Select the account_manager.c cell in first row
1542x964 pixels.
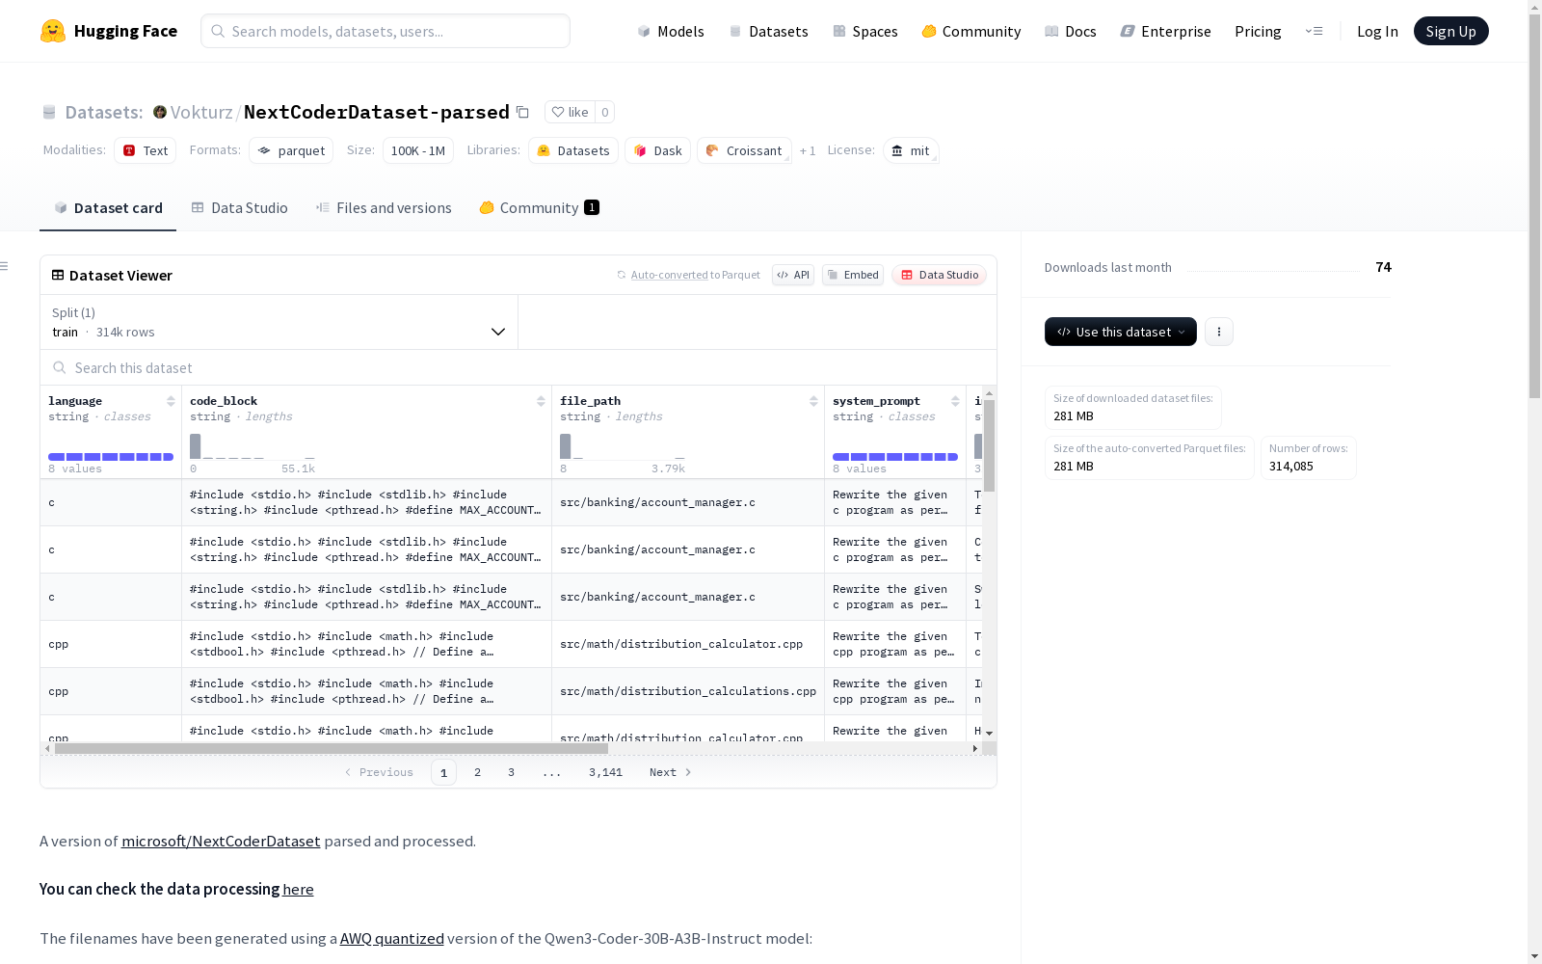[688, 502]
